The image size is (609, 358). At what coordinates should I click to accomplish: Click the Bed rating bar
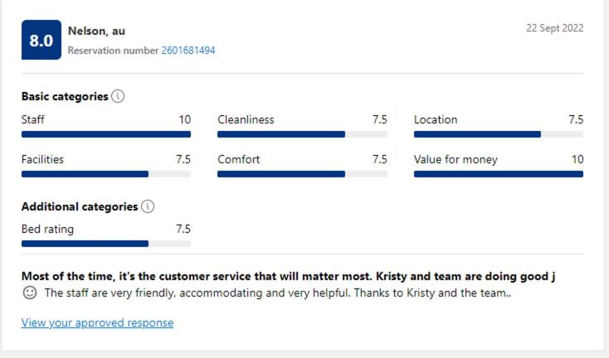106,244
